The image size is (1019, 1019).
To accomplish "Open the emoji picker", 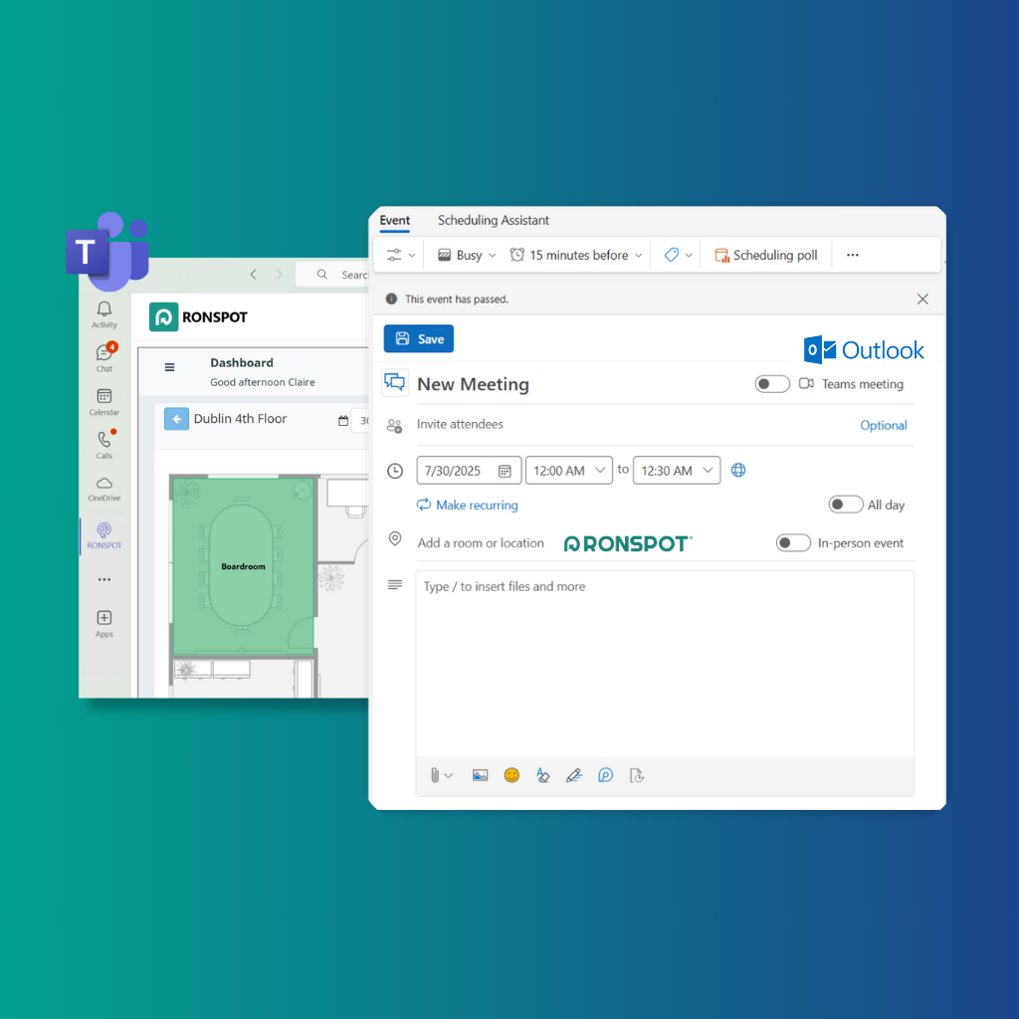I will point(512,775).
